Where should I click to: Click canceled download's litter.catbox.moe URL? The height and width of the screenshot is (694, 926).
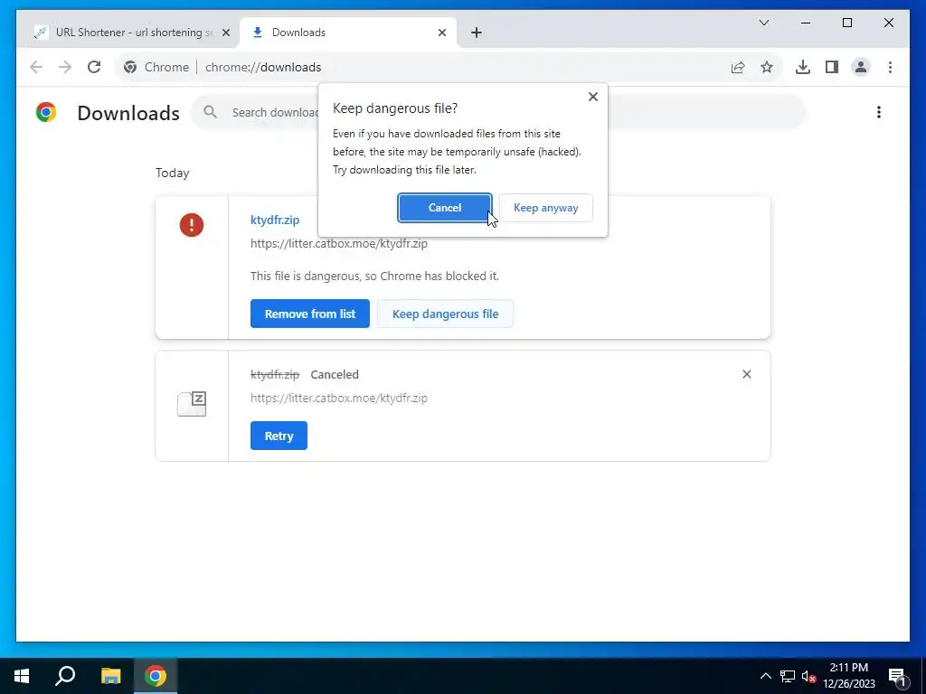tap(339, 398)
